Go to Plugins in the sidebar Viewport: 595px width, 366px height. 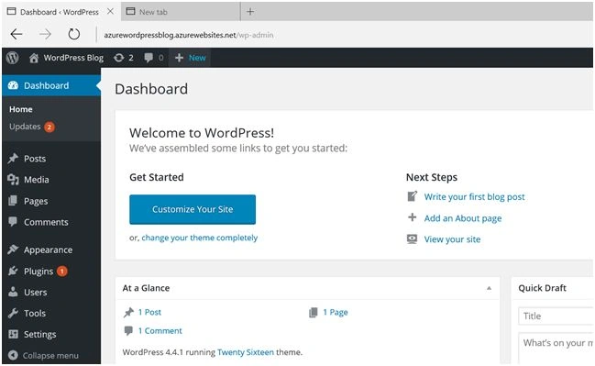pos(38,272)
